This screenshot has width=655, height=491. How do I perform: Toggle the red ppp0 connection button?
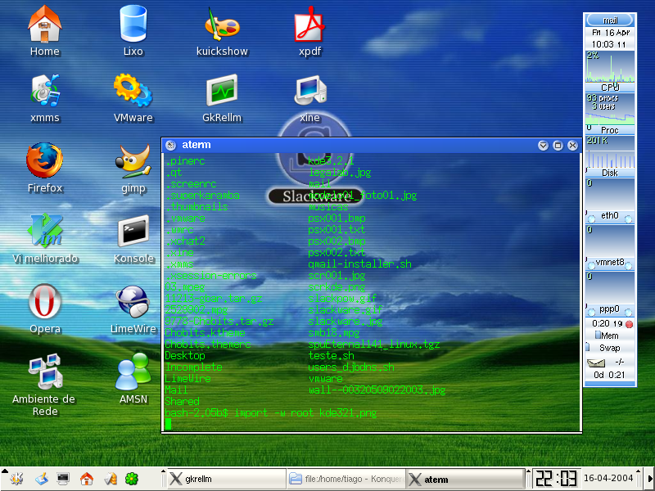(x=629, y=323)
